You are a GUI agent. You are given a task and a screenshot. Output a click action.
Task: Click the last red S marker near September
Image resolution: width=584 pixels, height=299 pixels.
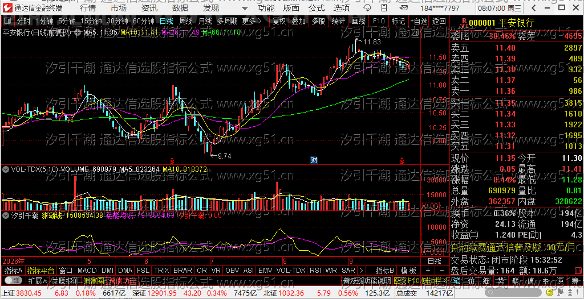point(402,161)
